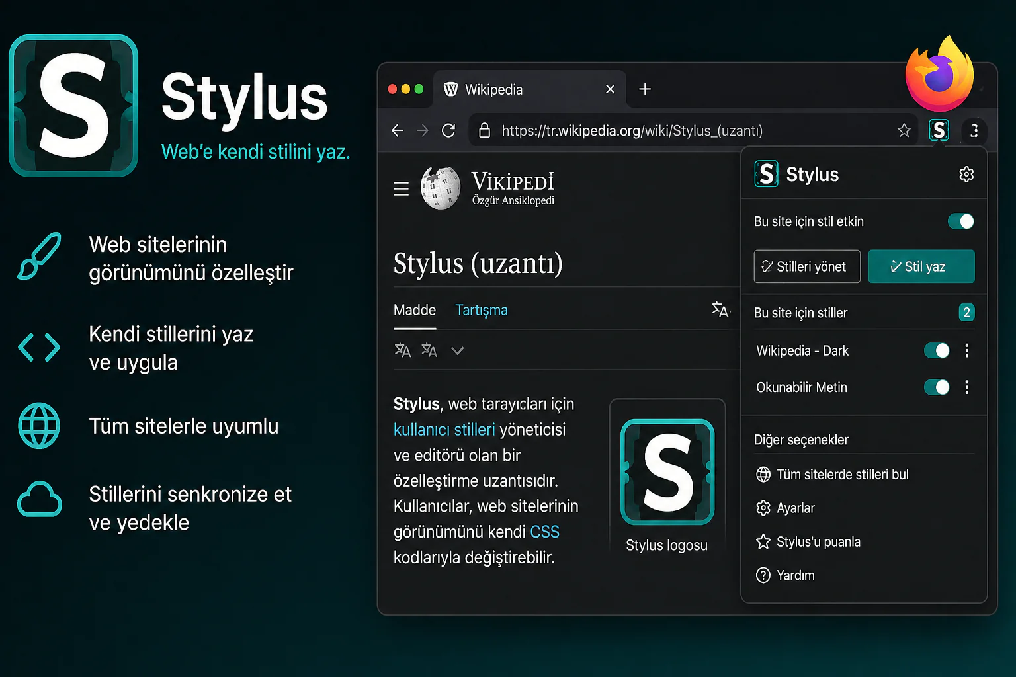Follow the CSS link in the article
The width and height of the screenshot is (1016, 677).
tap(545, 532)
